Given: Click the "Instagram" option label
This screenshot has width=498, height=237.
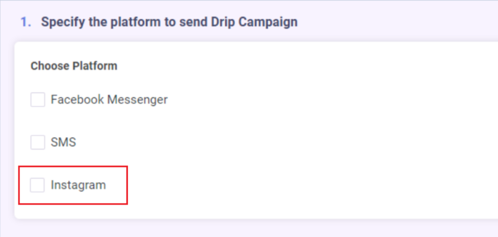Looking at the screenshot, I should click(x=78, y=185).
